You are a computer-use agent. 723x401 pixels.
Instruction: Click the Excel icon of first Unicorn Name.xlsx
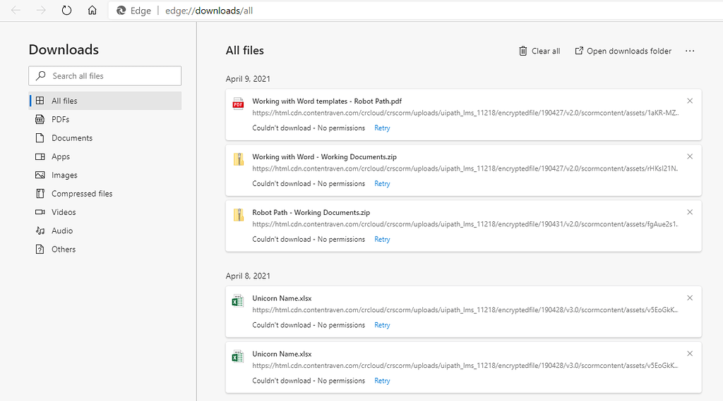(238, 302)
